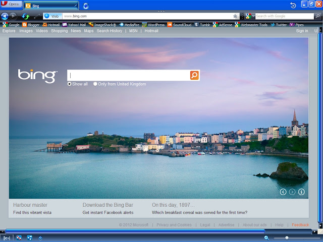The width and height of the screenshot is (323, 242).
Task: Open Privacy and Cookies footer link
Action: click(174, 225)
